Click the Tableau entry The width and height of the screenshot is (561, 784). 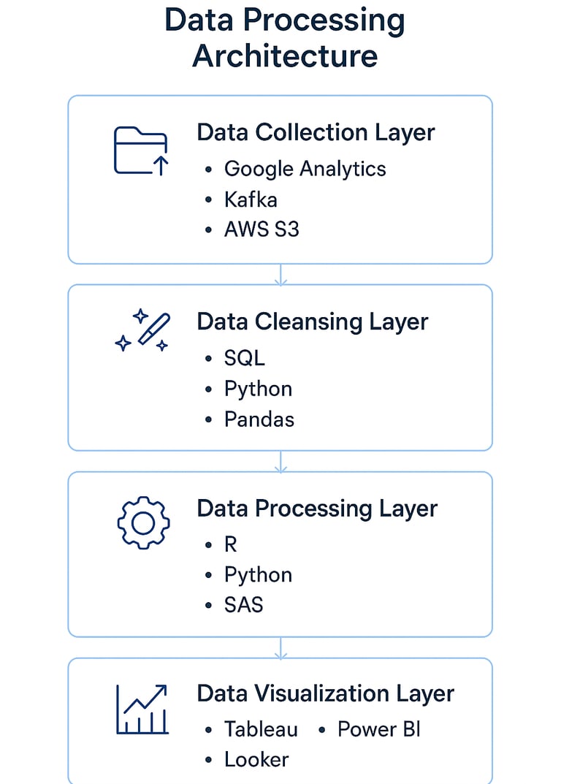click(x=261, y=729)
